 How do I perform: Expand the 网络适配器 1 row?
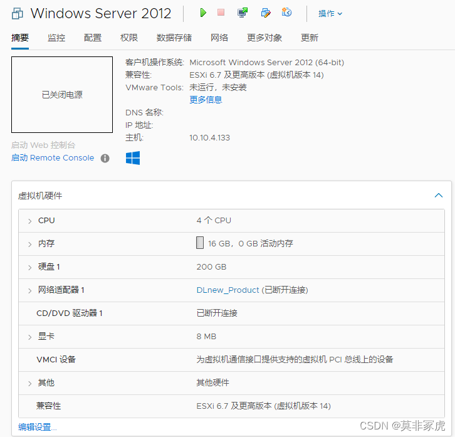(29, 291)
